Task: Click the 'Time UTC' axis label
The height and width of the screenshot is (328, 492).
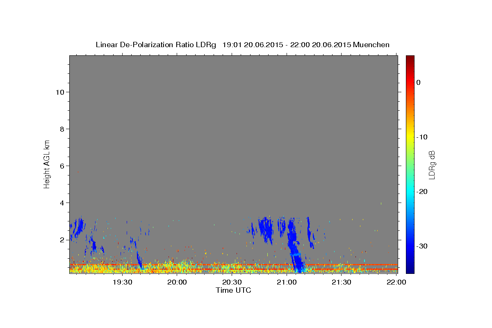Action: 233,290
